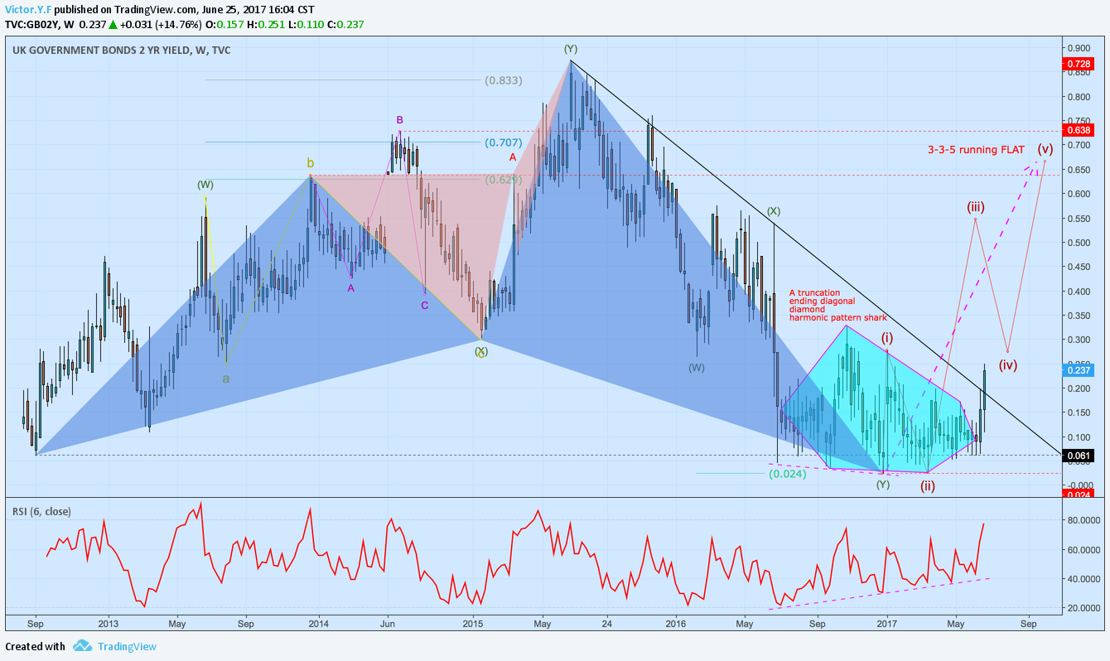Viewport: 1110px width, 661px height.
Task: Click the magenta C wave label
Action: pyautogui.click(x=424, y=306)
